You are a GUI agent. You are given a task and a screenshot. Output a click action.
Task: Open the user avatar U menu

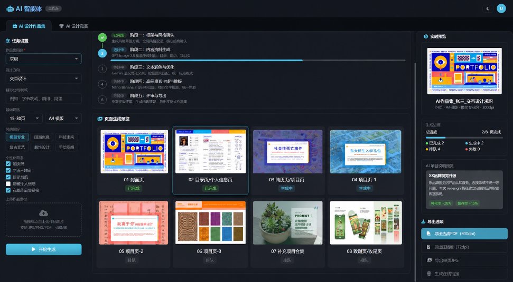coord(501,8)
